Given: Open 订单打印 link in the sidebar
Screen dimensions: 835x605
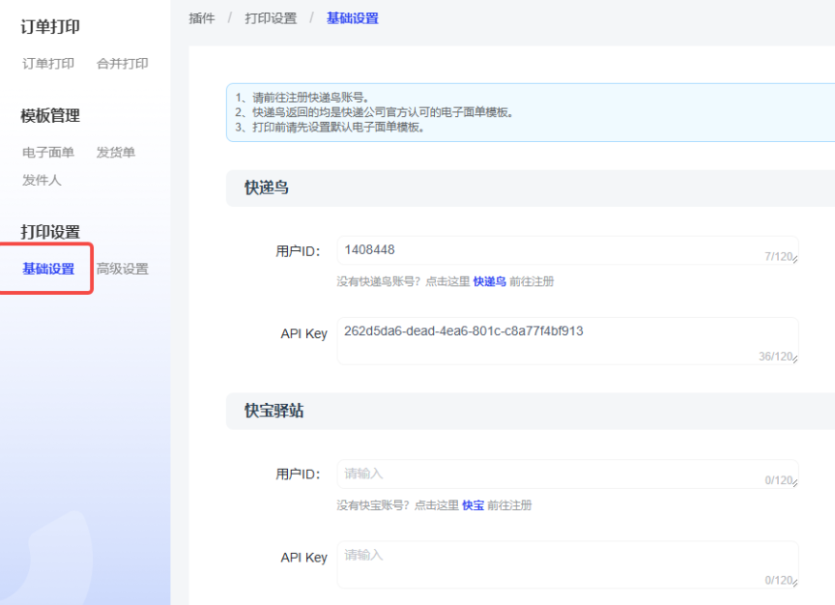Looking at the screenshot, I should [48, 64].
